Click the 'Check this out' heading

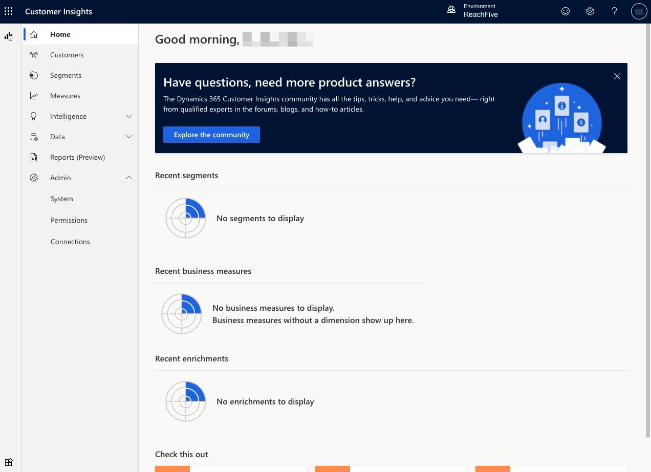pos(182,454)
